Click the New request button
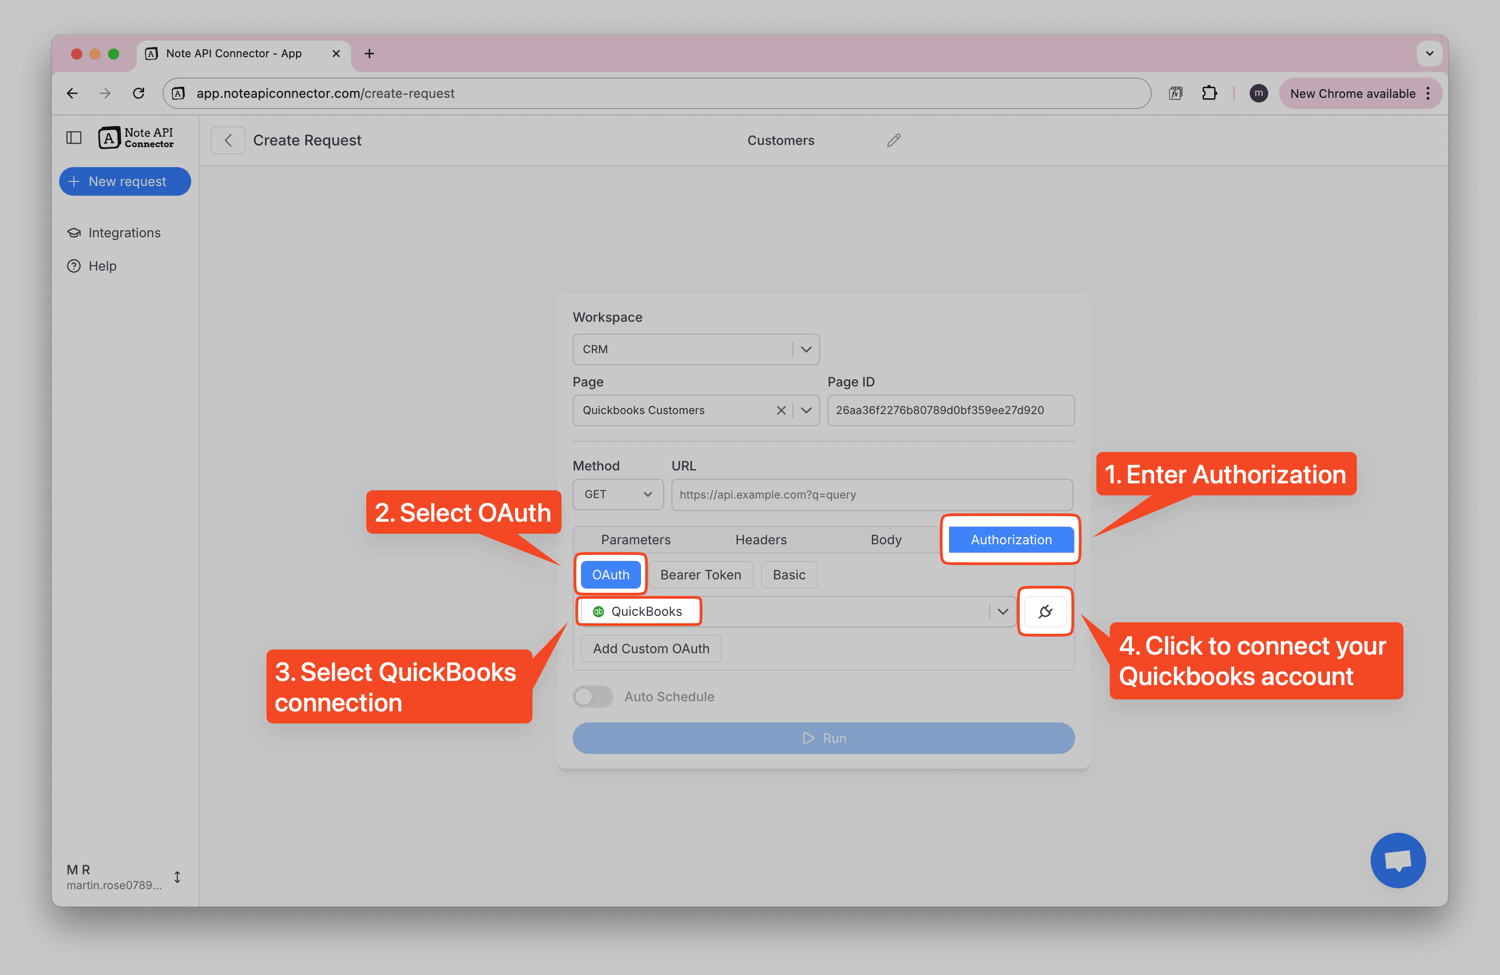Viewport: 1500px width, 975px height. [x=125, y=181]
